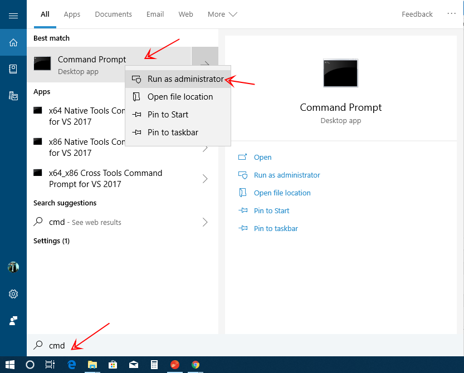
Task: Open the feedback person icon in the sidebar
Action: (13, 321)
